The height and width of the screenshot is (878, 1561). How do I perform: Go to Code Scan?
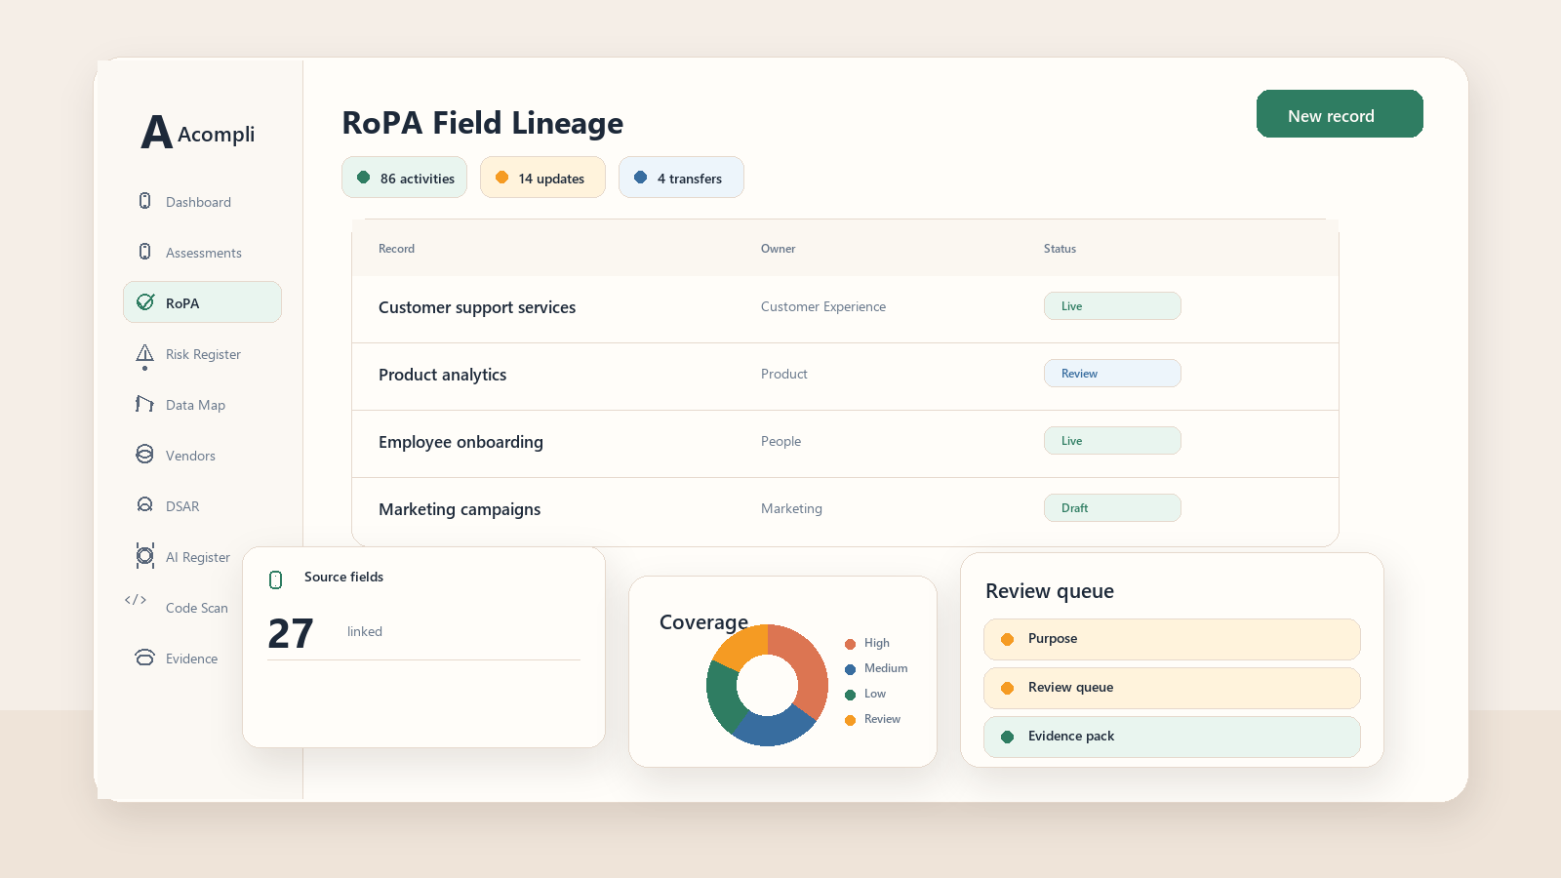click(197, 608)
